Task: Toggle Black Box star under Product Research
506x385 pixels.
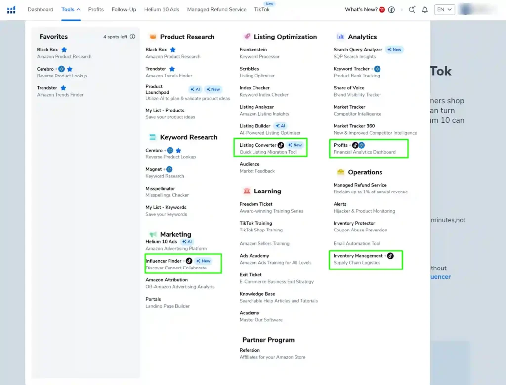Action: coord(173,50)
